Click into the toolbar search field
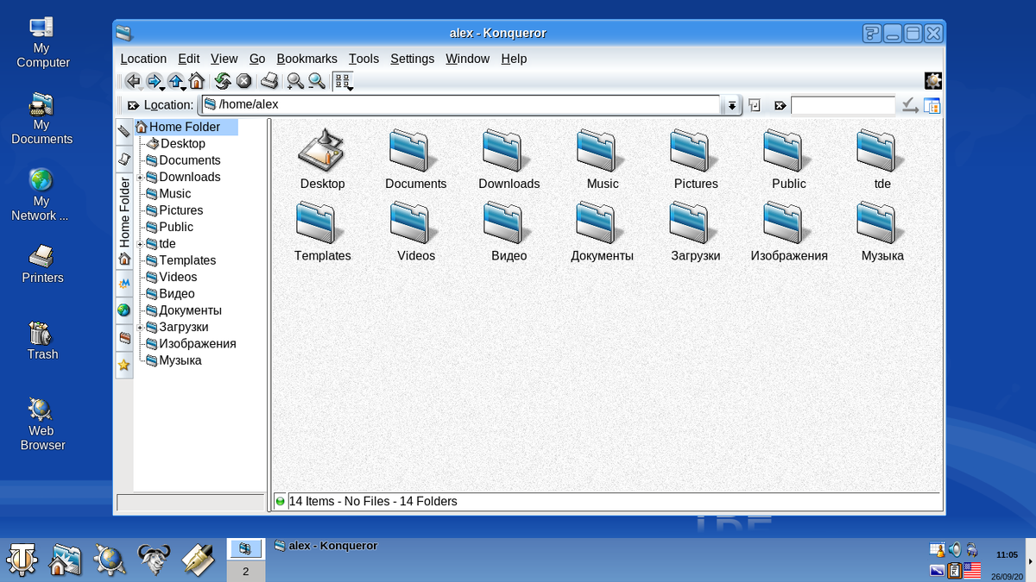This screenshot has height=582, width=1036. [843, 105]
